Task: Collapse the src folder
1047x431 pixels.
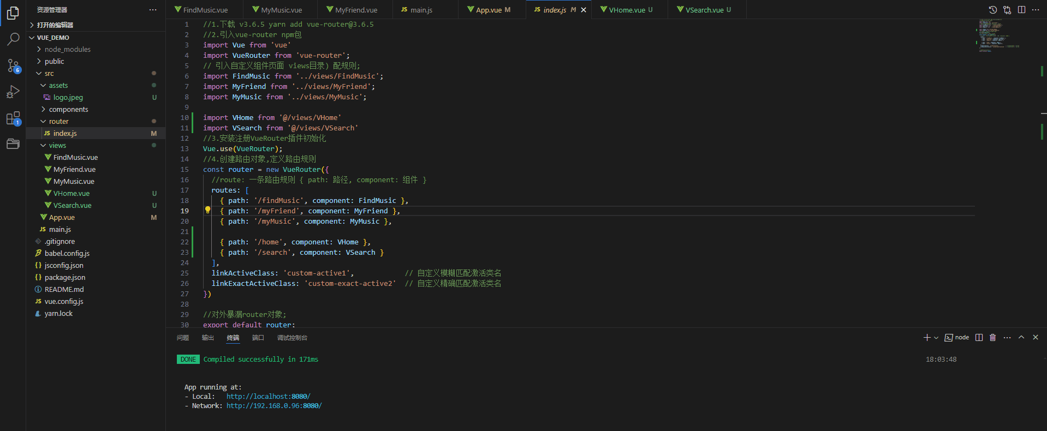Action: tap(96, 73)
